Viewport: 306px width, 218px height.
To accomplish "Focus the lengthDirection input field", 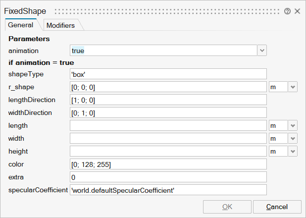I will tap(168, 100).
